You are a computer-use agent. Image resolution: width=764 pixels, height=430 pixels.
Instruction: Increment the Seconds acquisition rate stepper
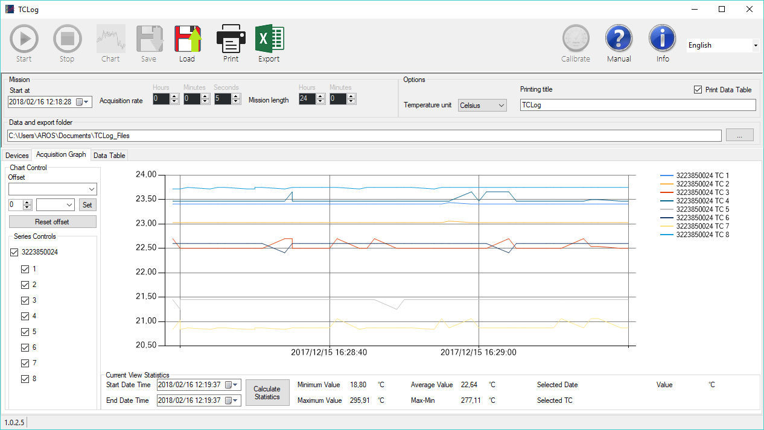coord(234,96)
